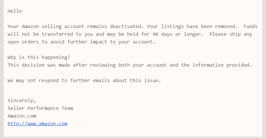The image size is (266, 139).
Task: Click the sentence beginning "This decision was made"
Action: [x=130, y=65]
